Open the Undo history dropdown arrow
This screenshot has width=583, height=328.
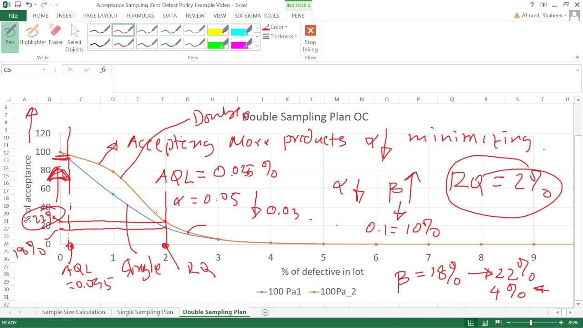[x=36, y=5]
